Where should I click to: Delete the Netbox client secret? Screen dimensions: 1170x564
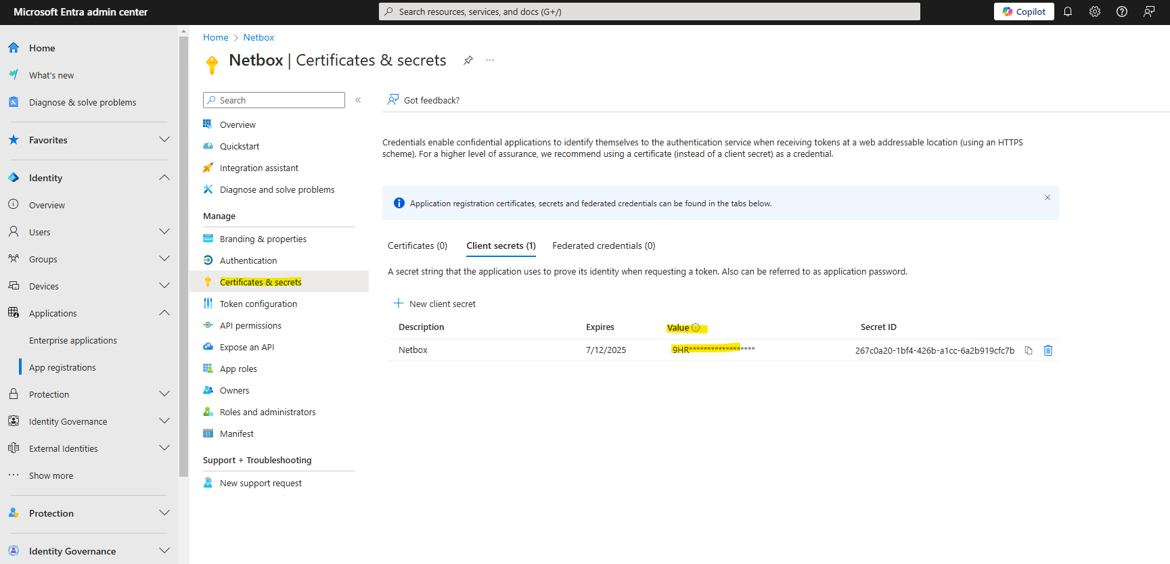point(1048,350)
